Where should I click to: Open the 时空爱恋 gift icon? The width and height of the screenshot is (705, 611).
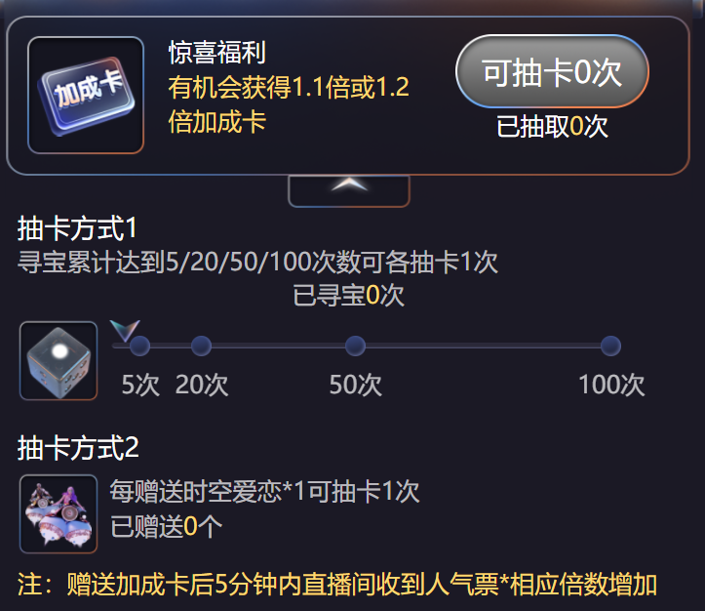[59, 513]
